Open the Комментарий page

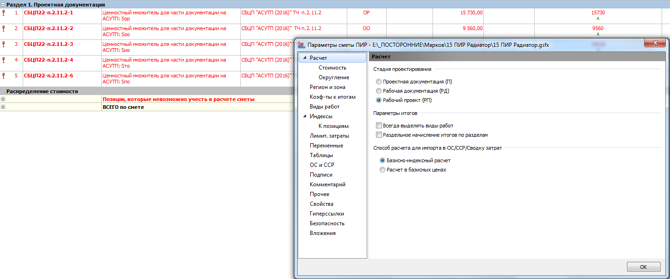click(x=327, y=184)
